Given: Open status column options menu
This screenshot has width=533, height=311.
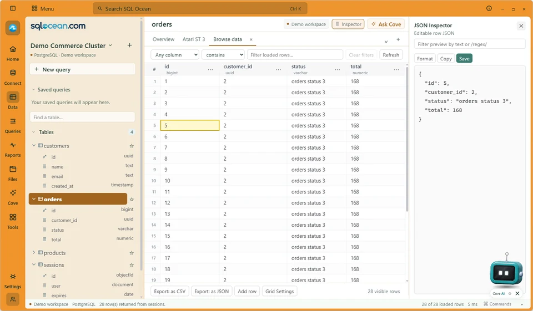Looking at the screenshot, I should (337, 69).
